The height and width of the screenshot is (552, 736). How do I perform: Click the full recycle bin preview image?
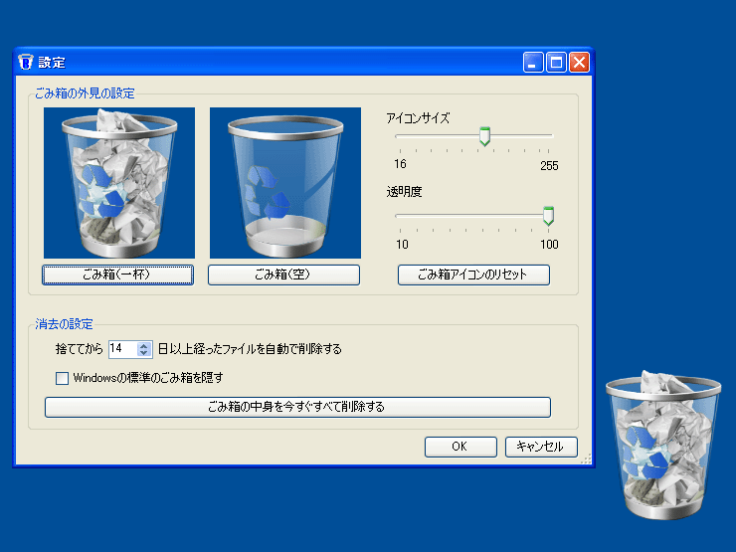tap(119, 183)
